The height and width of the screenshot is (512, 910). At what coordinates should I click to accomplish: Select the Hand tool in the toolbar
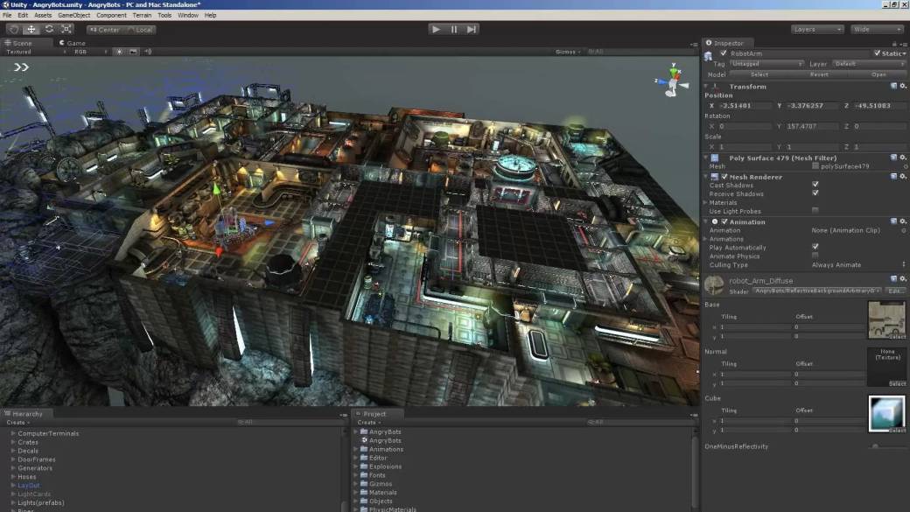point(13,29)
